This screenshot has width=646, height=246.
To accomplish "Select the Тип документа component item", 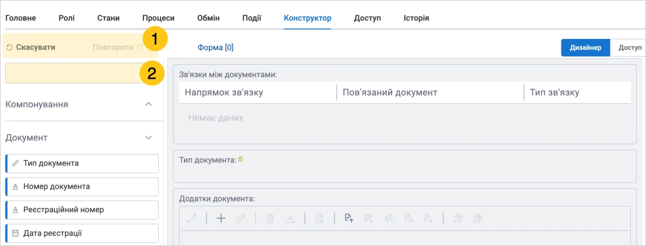I will pyautogui.click(x=82, y=163).
